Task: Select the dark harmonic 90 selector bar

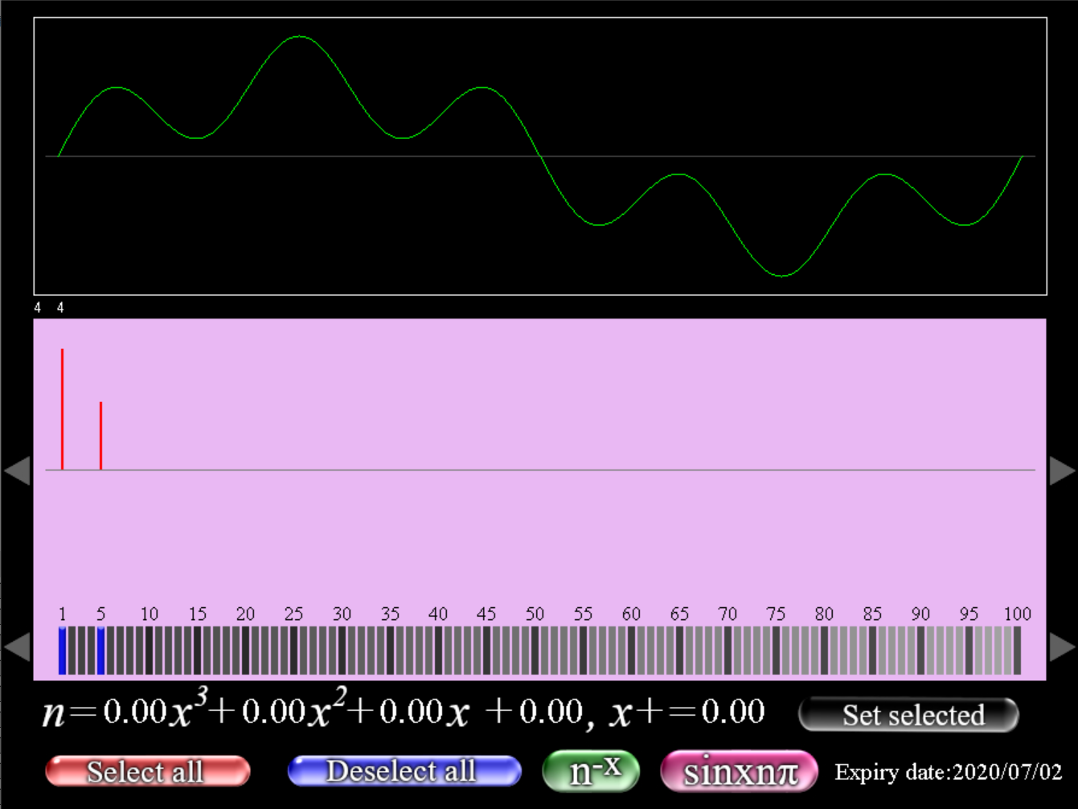Action: point(920,651)
